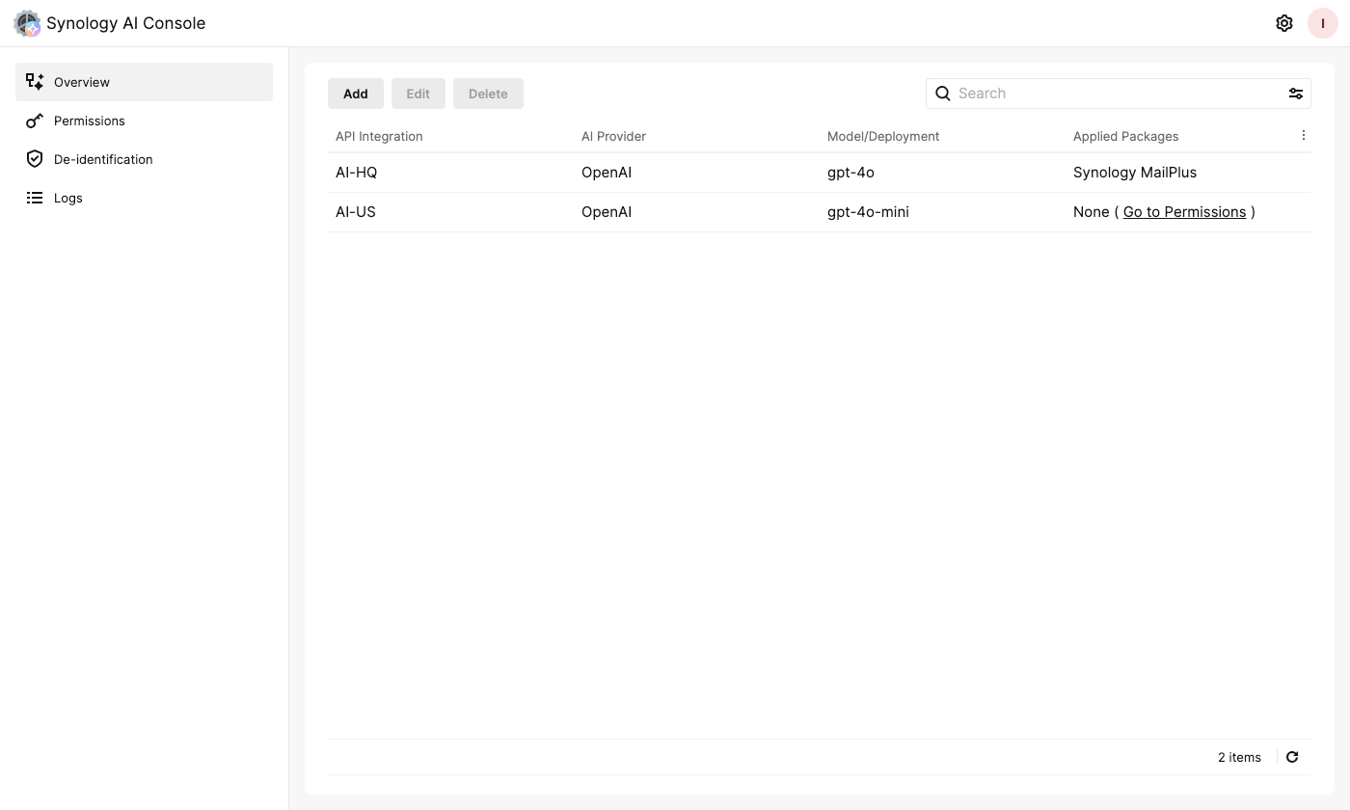Viewport: 1350px width, 810px height.
Task: View Logs via the list icon
Action: (35, 198)
